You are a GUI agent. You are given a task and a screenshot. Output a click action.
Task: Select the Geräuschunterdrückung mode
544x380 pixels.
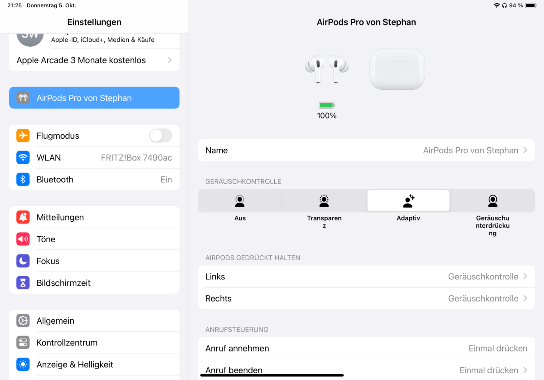(x=493, y=201)
